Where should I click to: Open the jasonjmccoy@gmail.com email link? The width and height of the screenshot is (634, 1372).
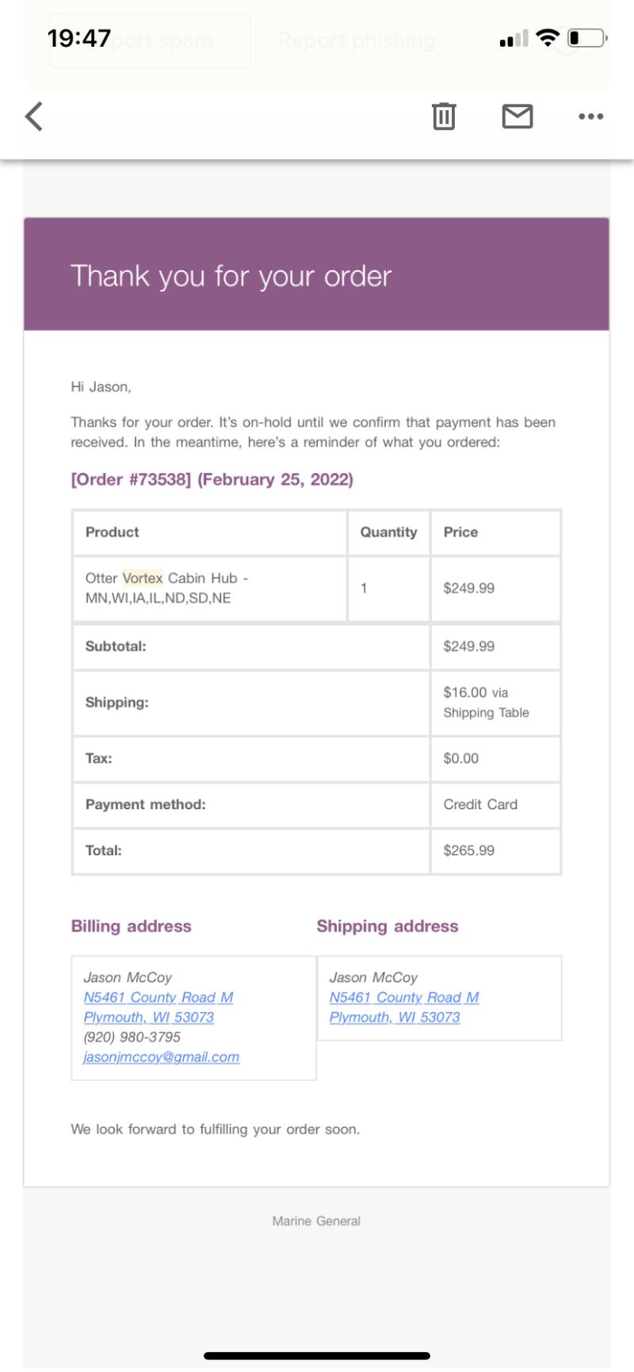click(162, 1057)
